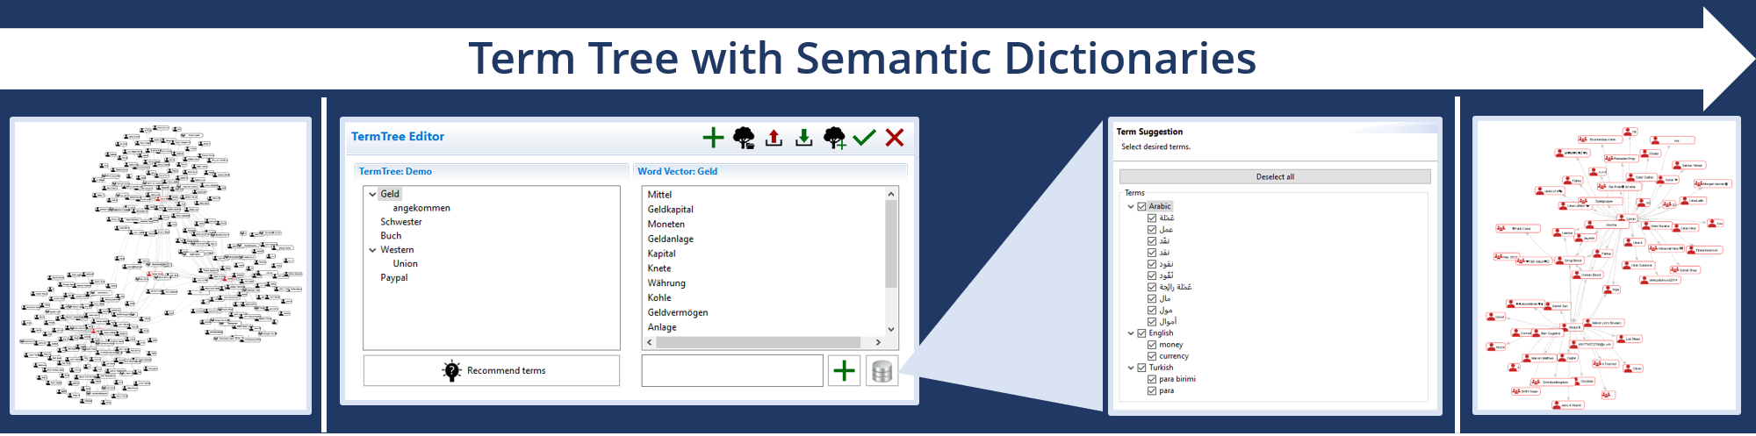This screenshot has width=1756, height=436.
Task: Collapse the Western tree node
Action: pyautogui.click(x=372, y=250)
